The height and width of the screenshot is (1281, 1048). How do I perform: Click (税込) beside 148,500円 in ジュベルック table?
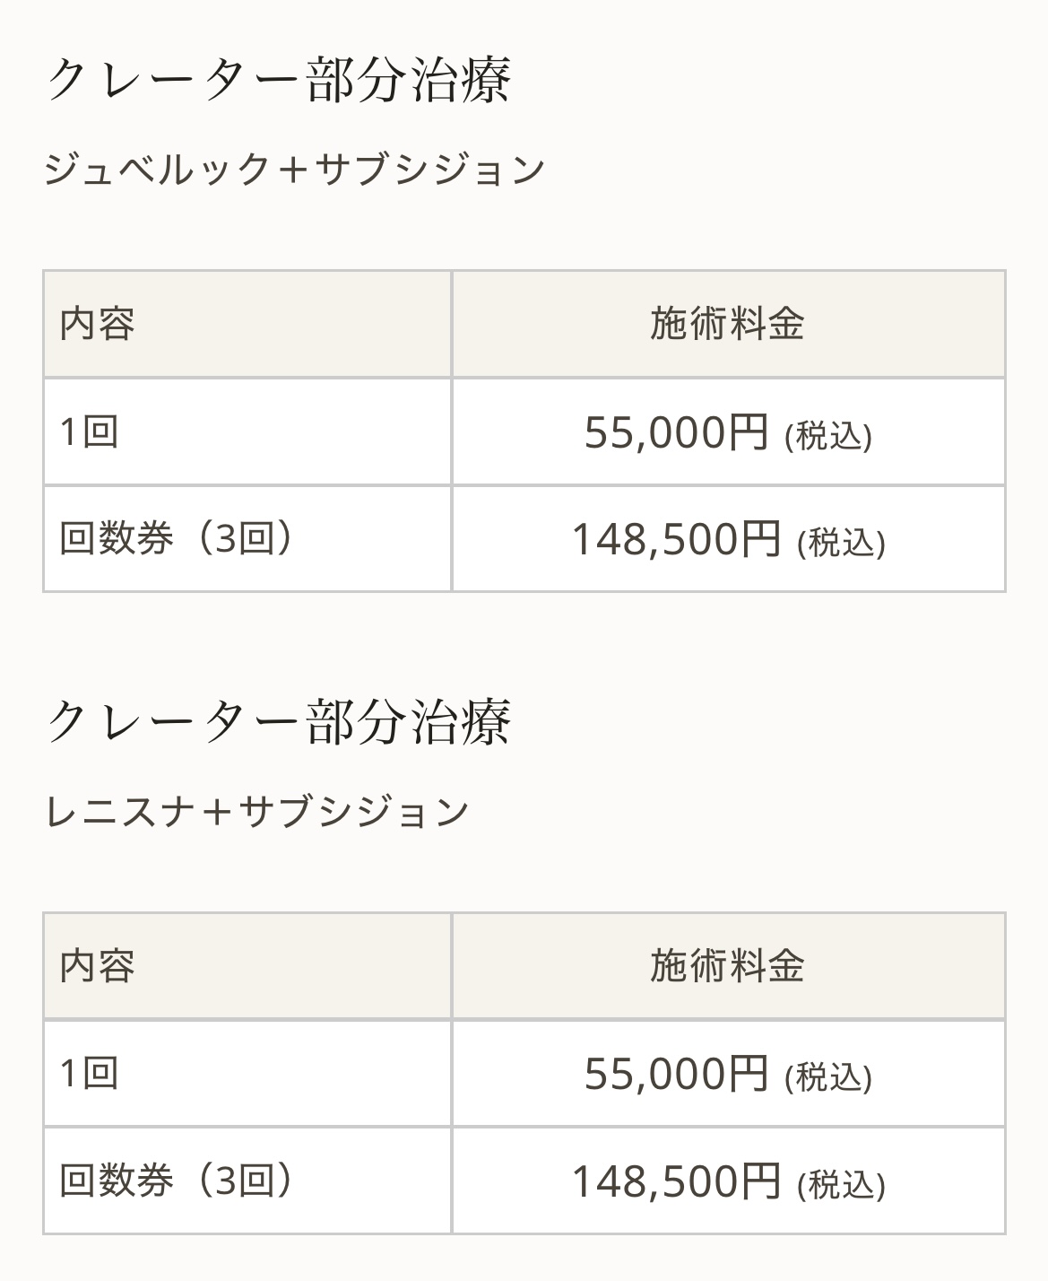click(841, 543)
